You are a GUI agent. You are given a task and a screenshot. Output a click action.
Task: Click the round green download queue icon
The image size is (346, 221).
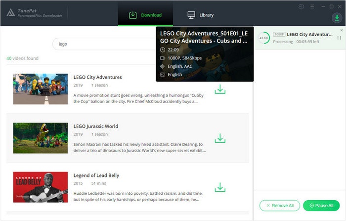pyautogui.click(x=337, y=18)
